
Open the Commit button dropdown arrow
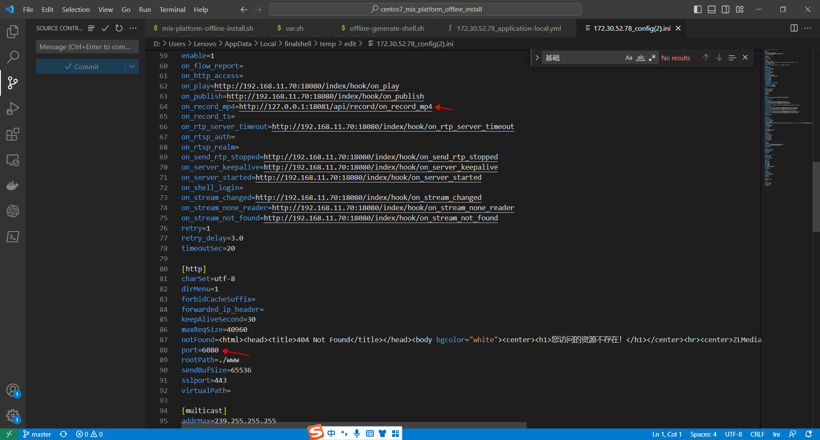tap(132, 67)
